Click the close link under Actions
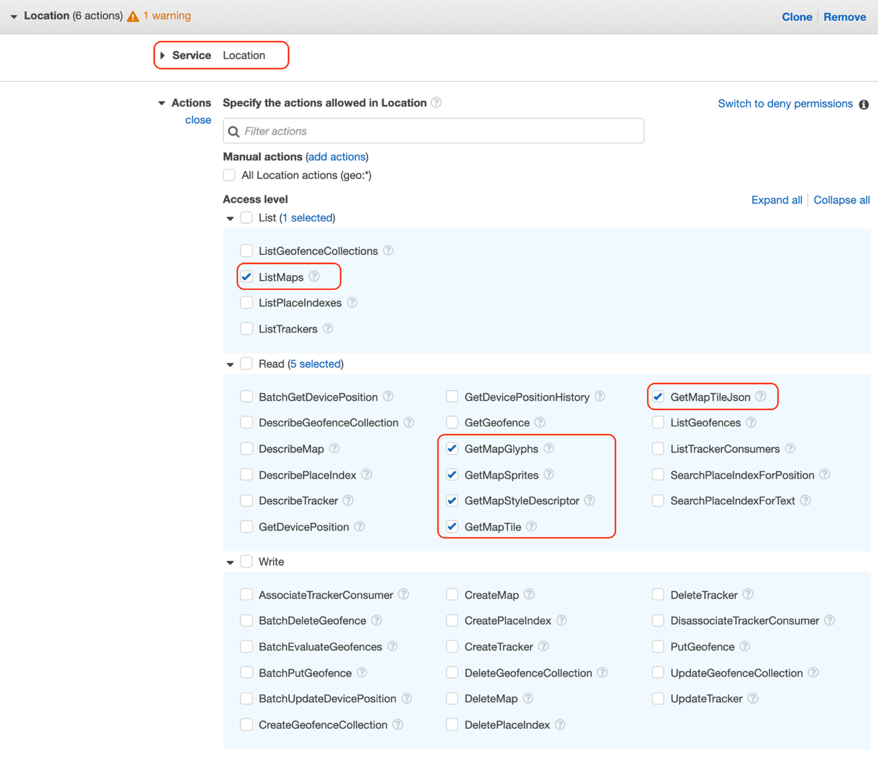This screenshot has height=765, width=878. click(198, 120)
